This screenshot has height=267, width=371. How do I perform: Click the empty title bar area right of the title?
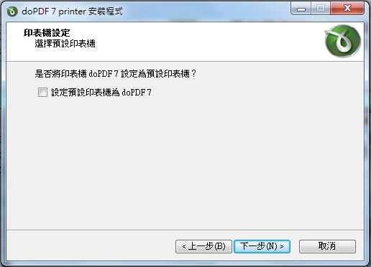point(206,11)
